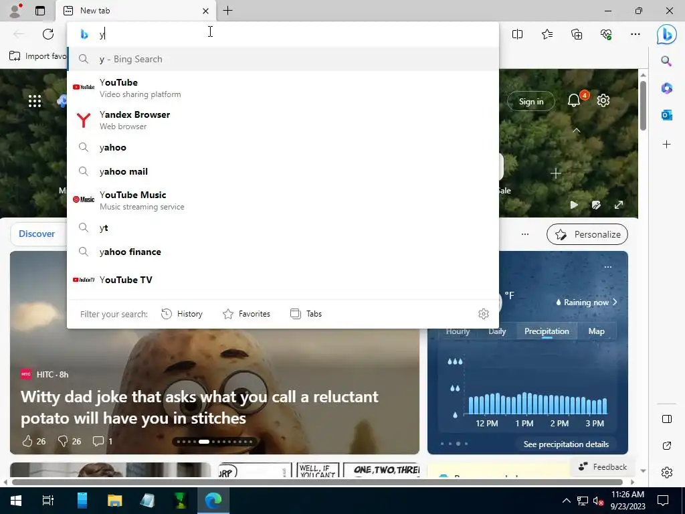Image resolution: width=685 pixels, height=514 pixels.
Task: Open the tab actions menu icon
Action: [x=40, y=11]
